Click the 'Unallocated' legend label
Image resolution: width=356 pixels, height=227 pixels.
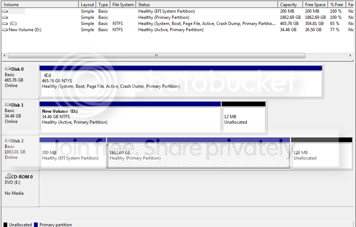(x=20, y=225)
